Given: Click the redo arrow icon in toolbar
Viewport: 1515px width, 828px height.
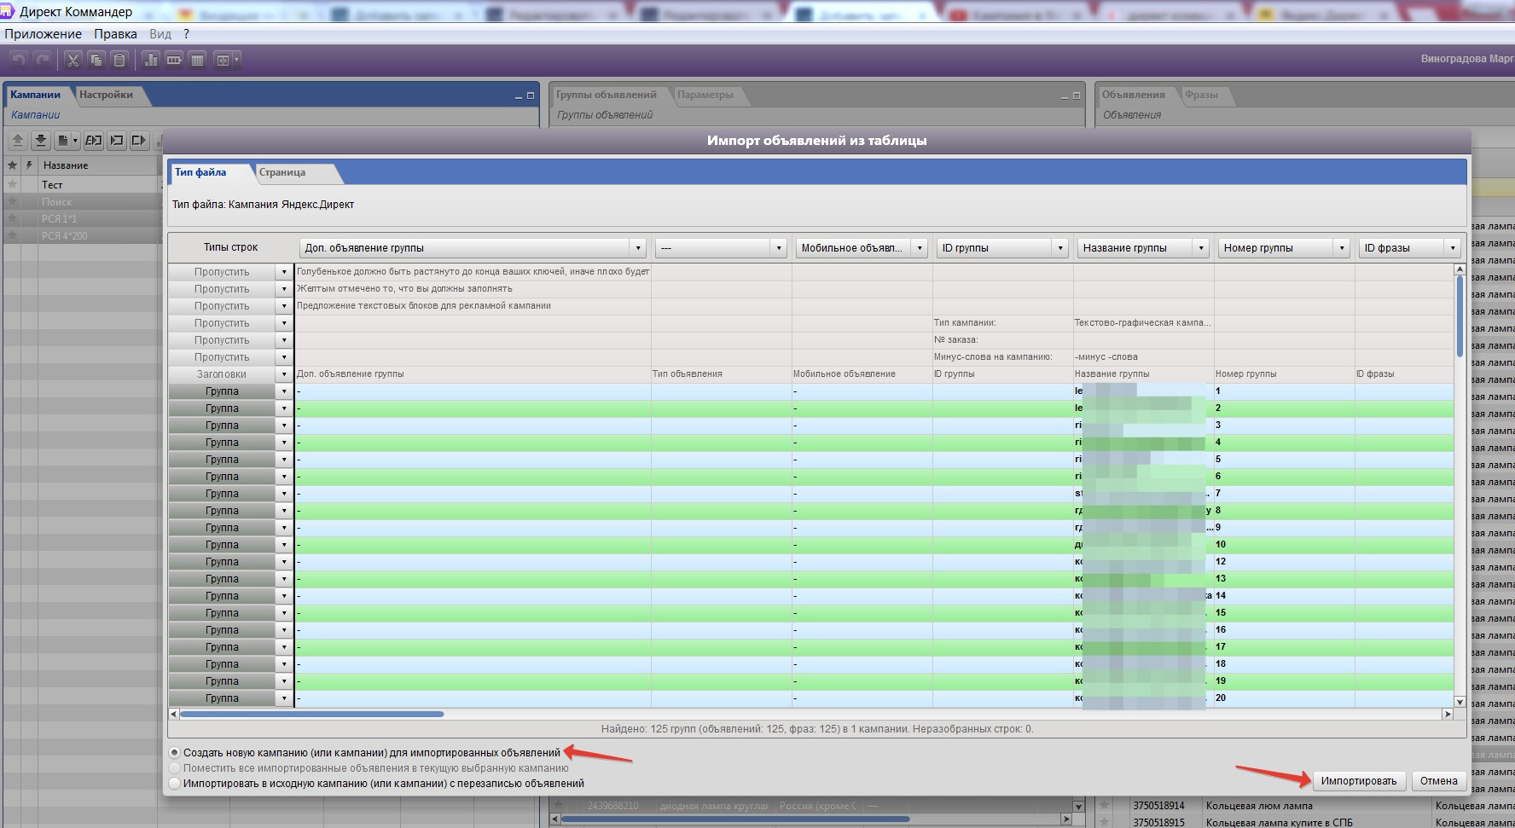Looking at the screenshot, I should 42,60.
